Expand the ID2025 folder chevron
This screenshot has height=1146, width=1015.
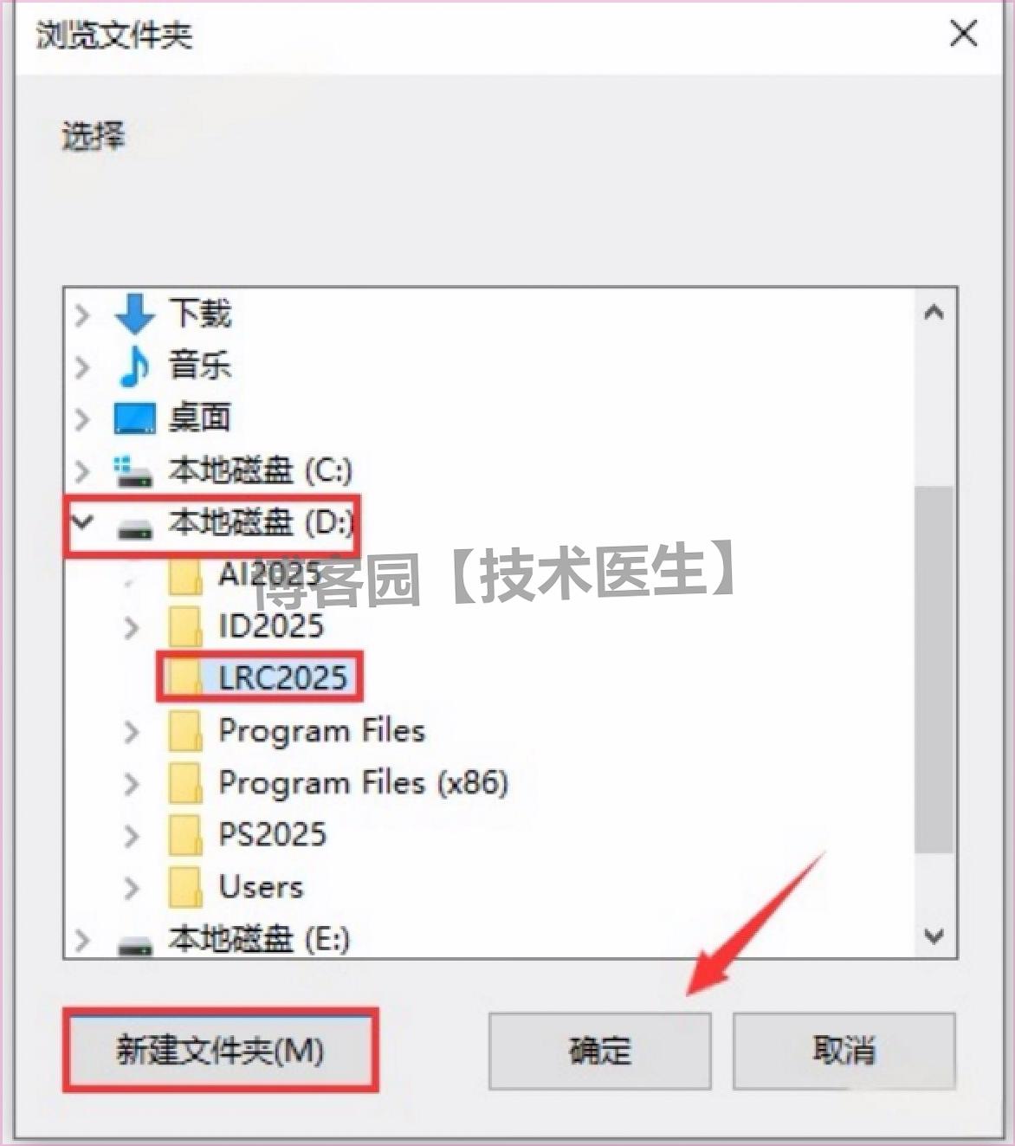coord(132,627)
